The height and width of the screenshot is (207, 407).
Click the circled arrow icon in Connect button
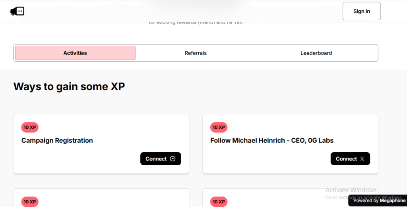[172, 159]
